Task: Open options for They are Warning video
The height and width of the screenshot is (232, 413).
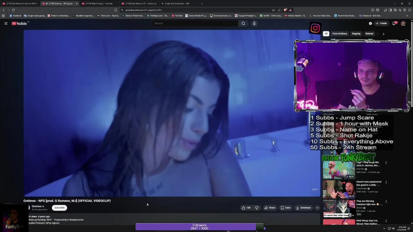Action: click(386, 201)
